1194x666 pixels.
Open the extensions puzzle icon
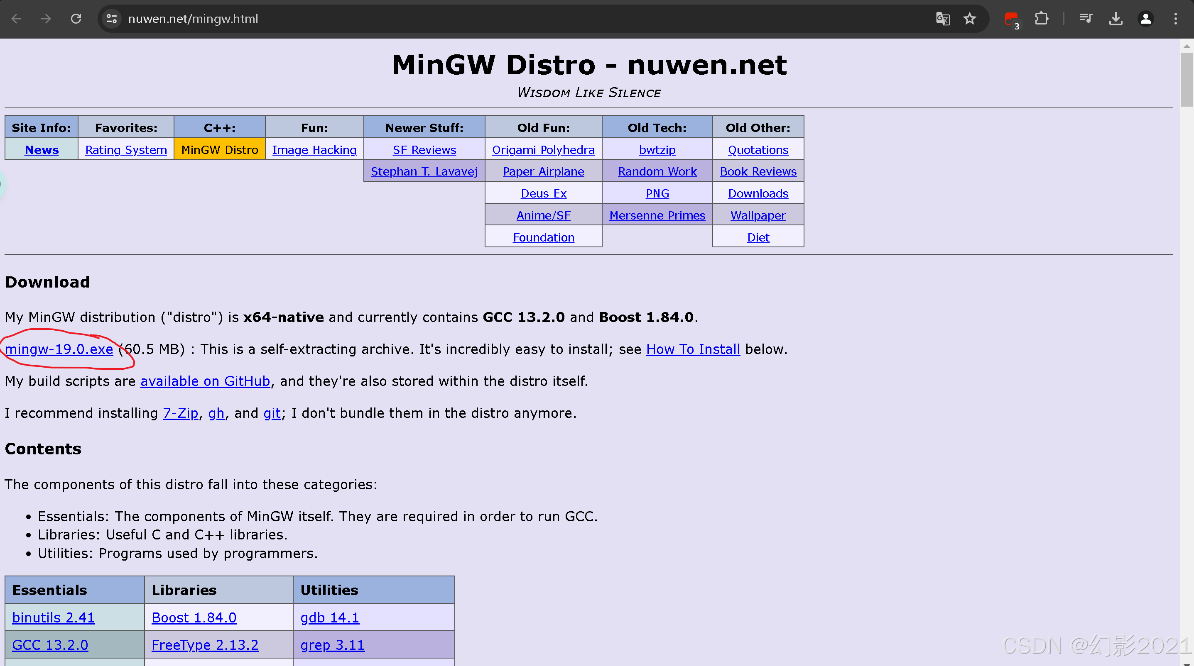1041,19
